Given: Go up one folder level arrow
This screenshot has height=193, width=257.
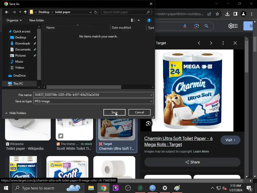Looking at the screenshot, I should [25, 12].
